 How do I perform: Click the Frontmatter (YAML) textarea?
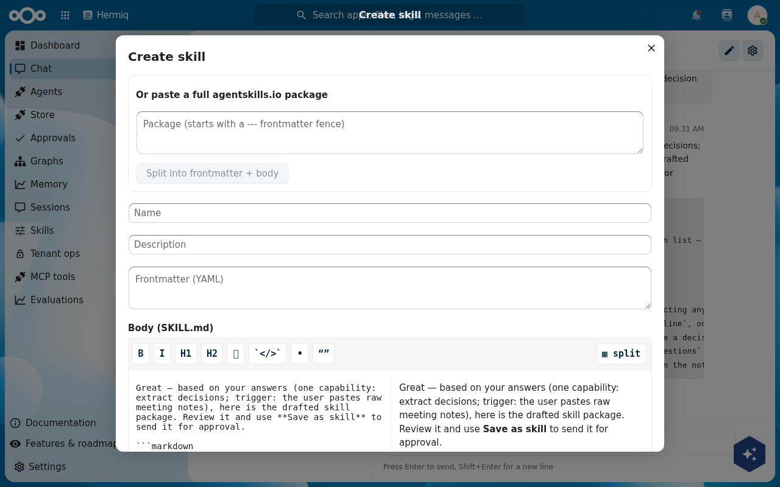point(390,288)
